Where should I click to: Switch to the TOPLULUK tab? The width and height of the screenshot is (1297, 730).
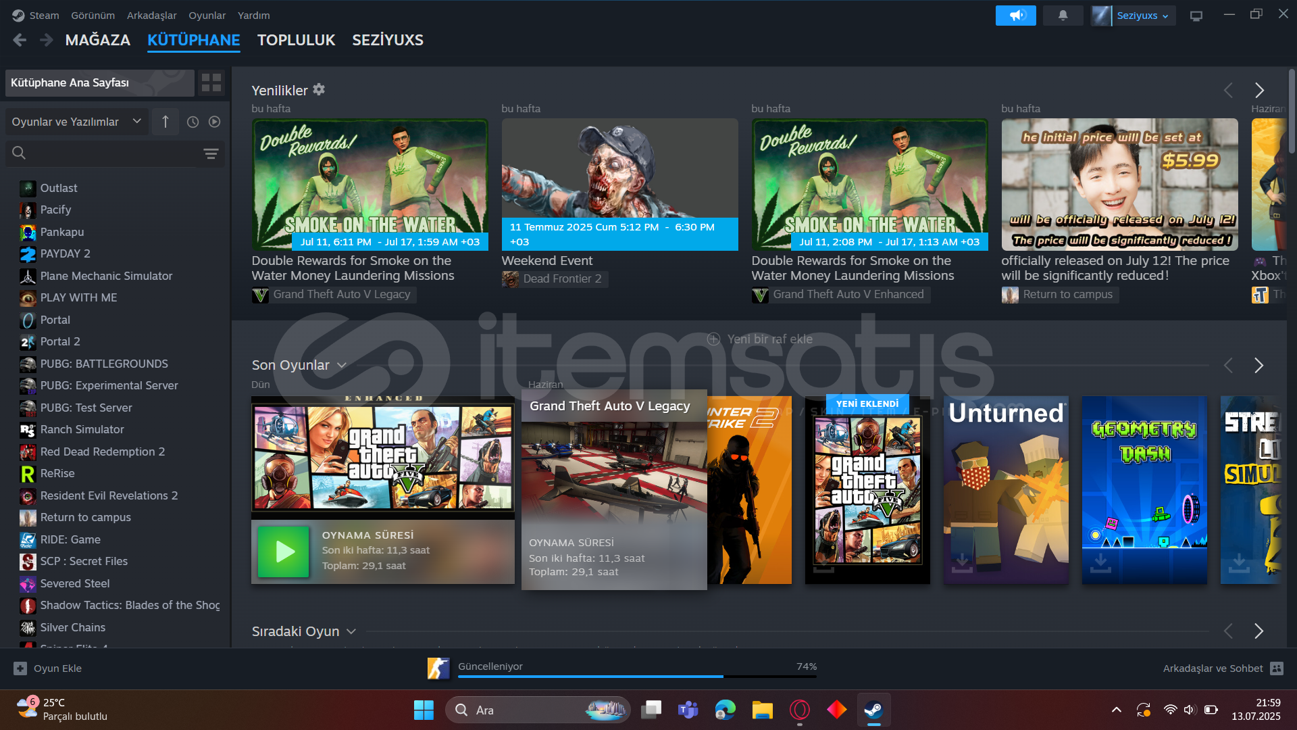[x=296, y=40]
